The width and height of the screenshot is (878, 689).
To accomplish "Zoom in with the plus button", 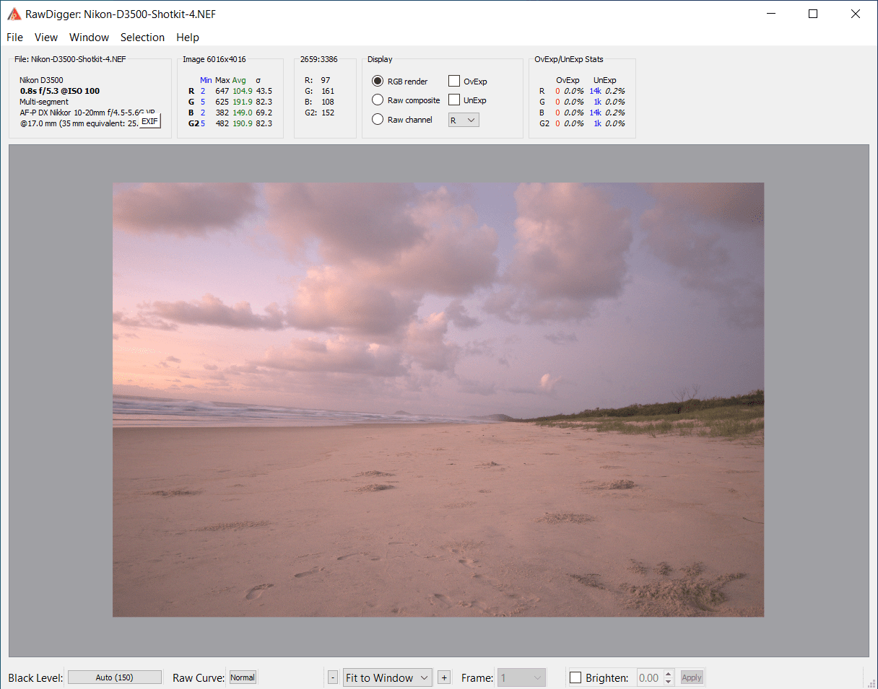I will tap(444, 677).
